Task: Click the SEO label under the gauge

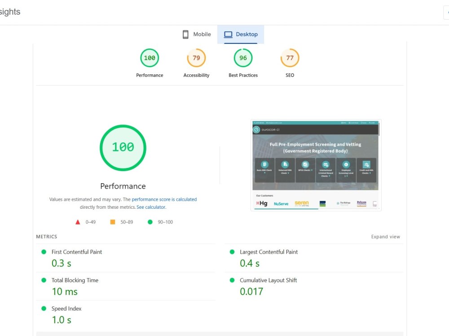Action: (x=290, y=75)
